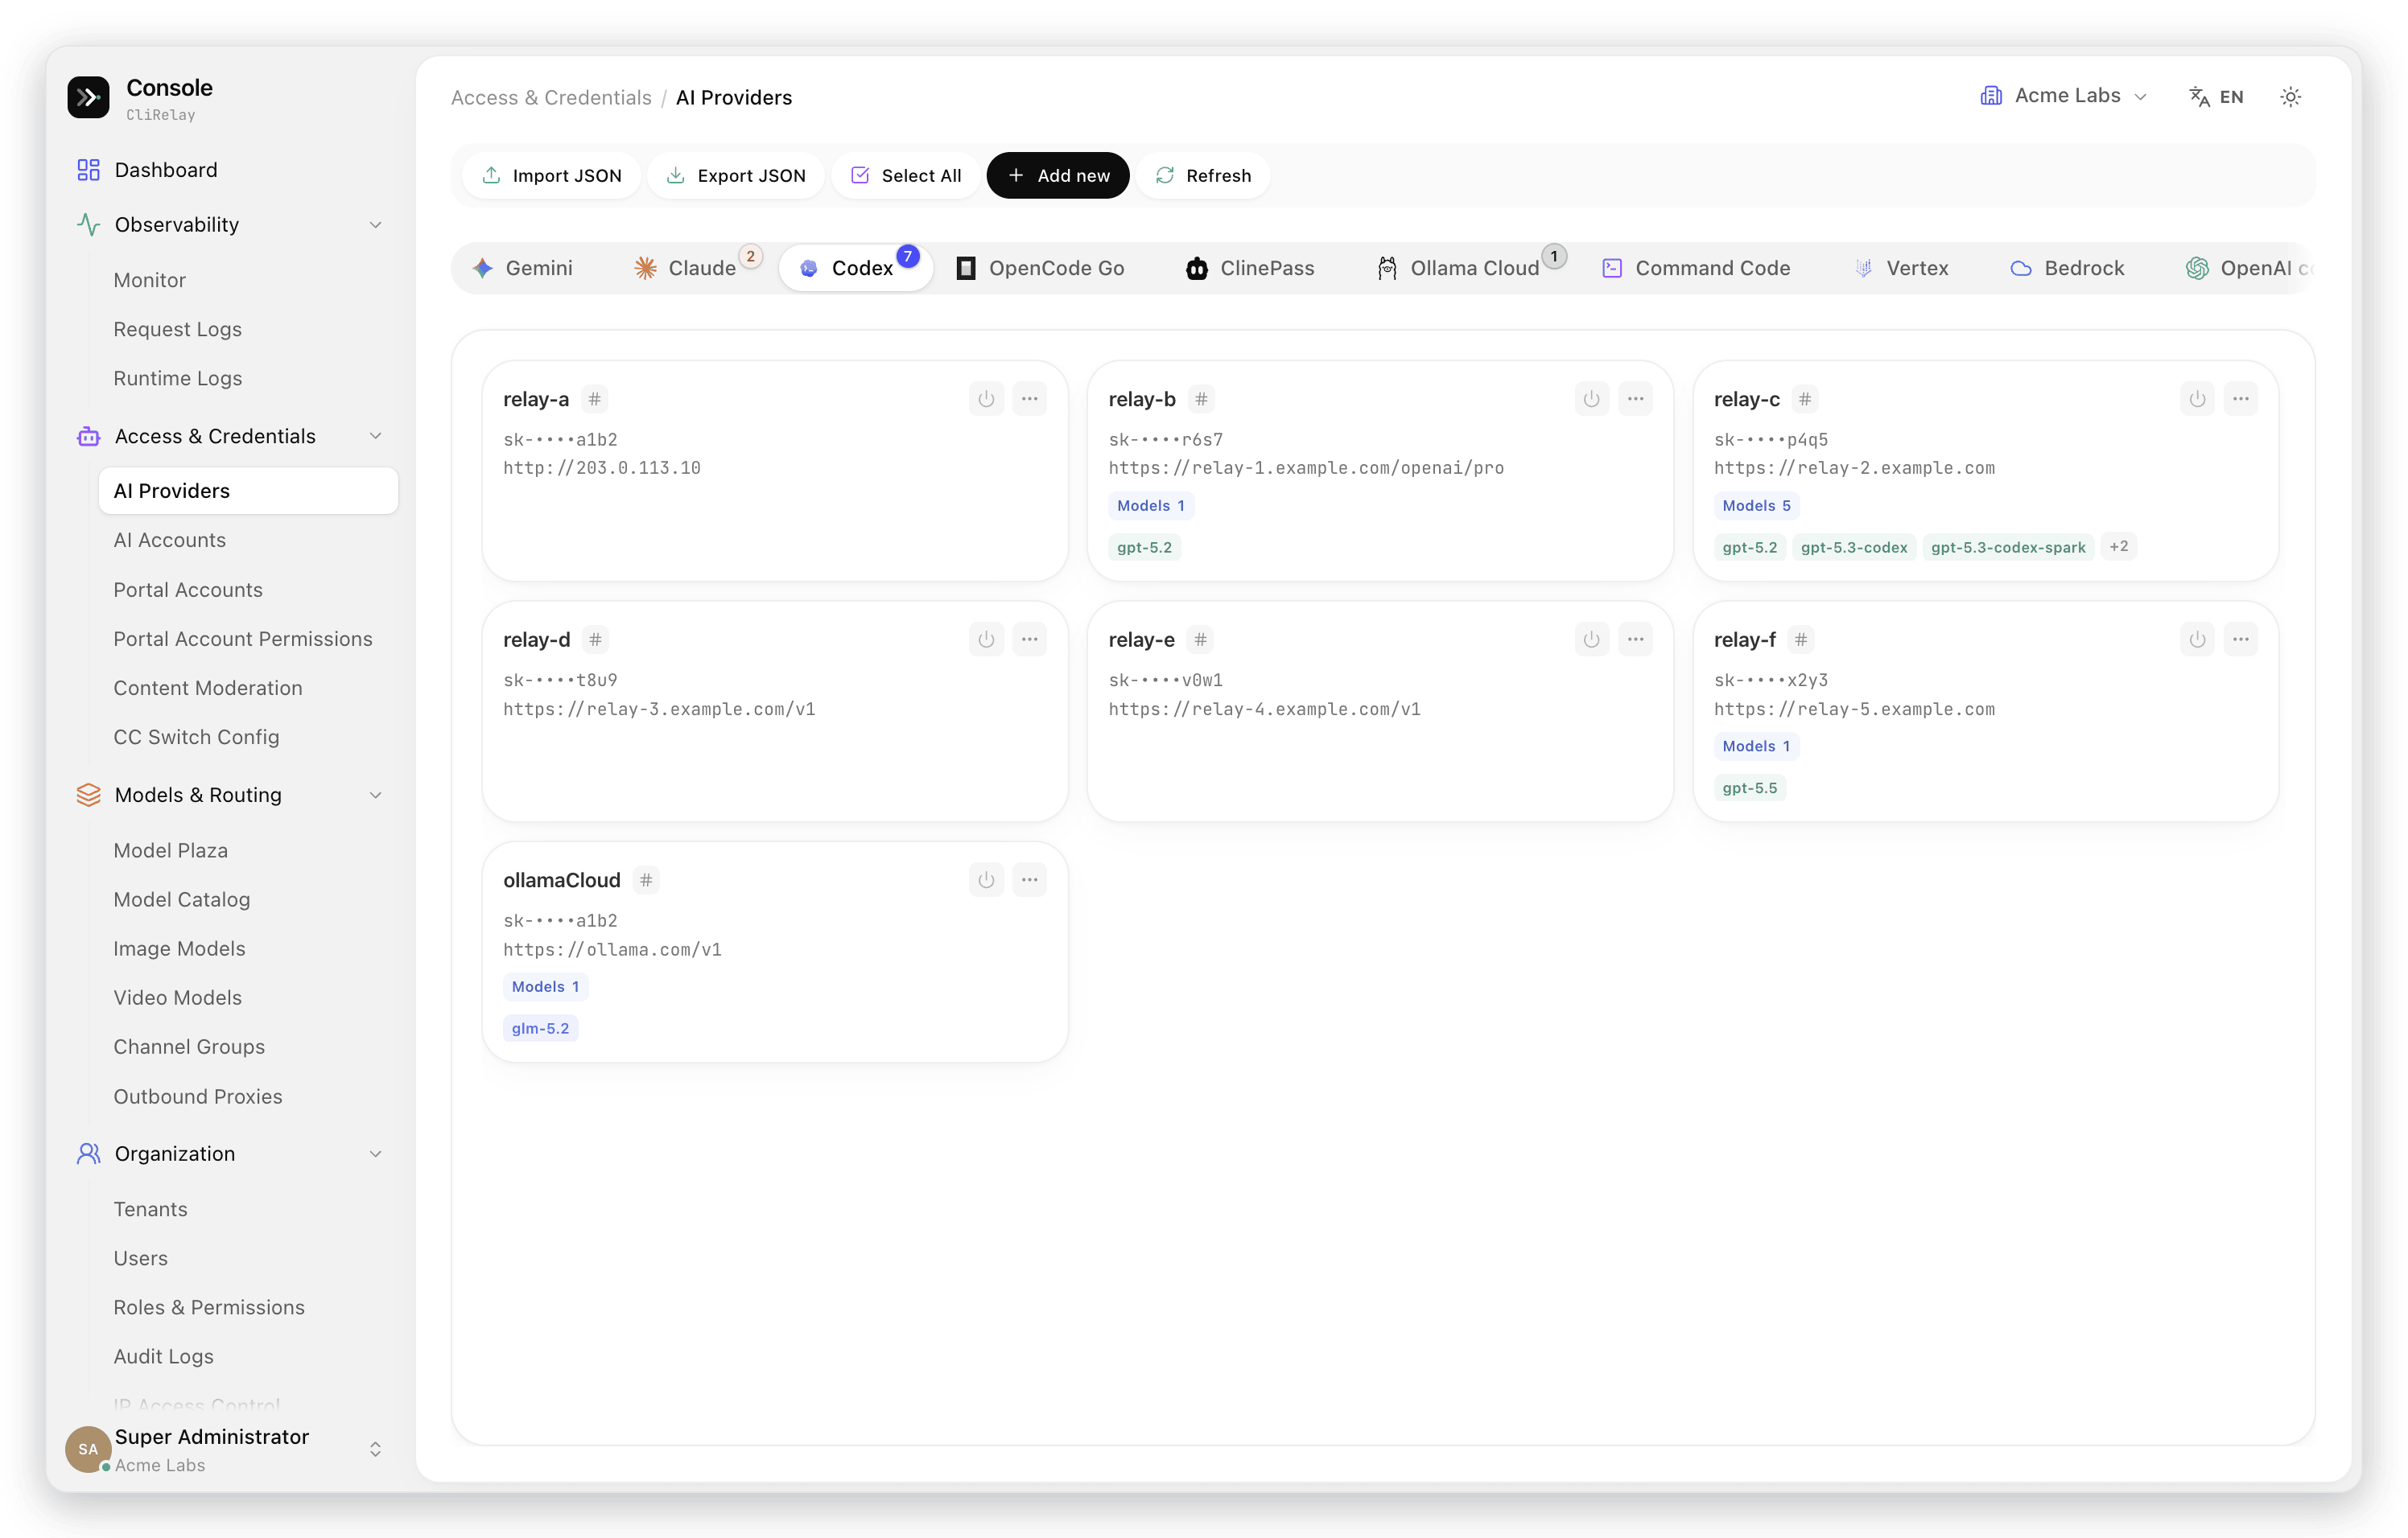2408x1538 pixels.
Task: Click the hash icon next to relay-d
Action: click(595, 639)
